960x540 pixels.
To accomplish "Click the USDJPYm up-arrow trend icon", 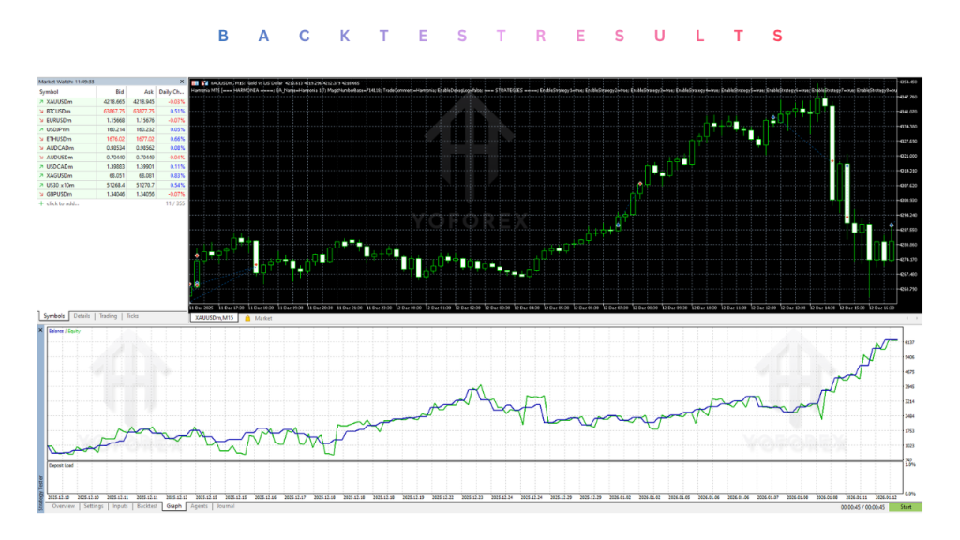I will click(x=41, y=129).
